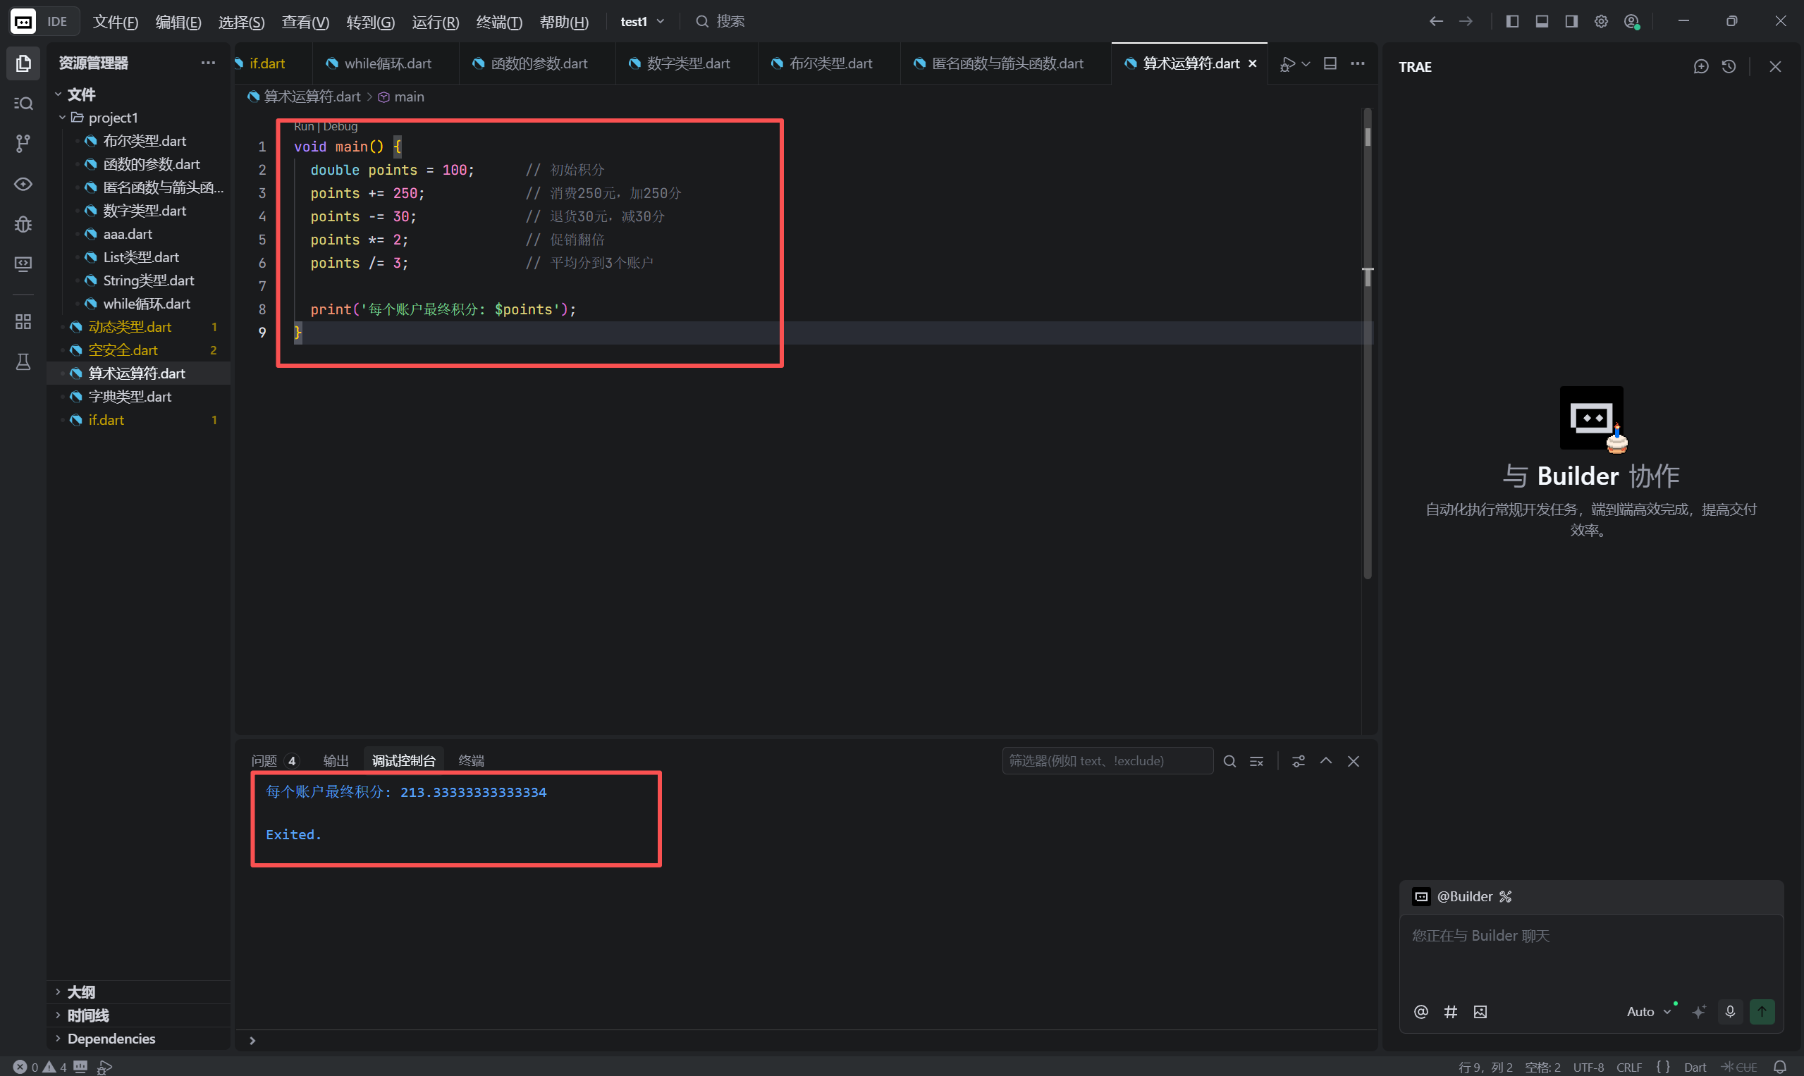1804x1076 pixels.
Task: Click the voice input microphone icon
Action: tap(1729, 1010)
